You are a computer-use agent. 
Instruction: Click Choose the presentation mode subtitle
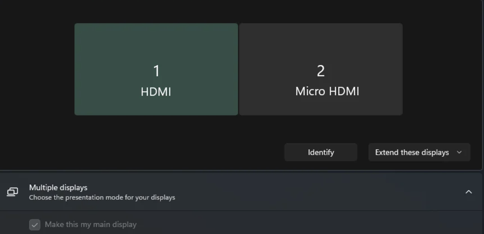[102, 198]
